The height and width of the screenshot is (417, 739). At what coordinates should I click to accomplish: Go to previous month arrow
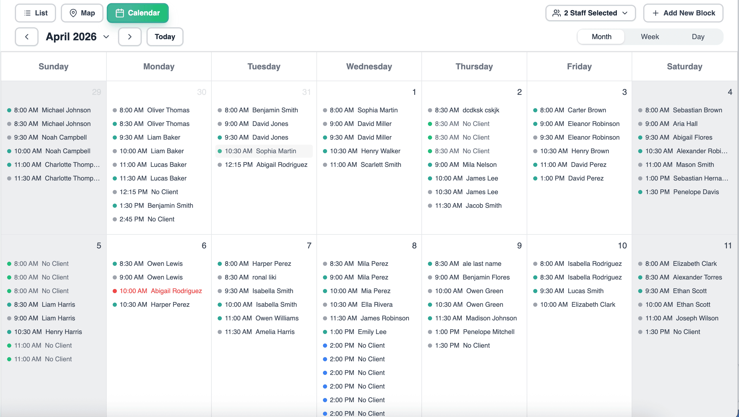(27, 37)
